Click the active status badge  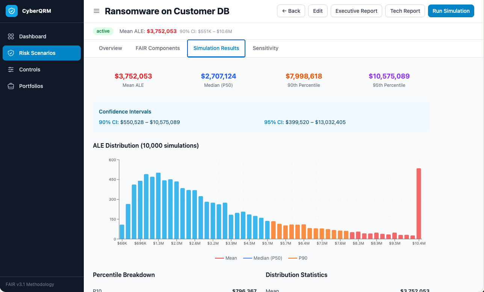pyautogui.click(x=103, y=31)
